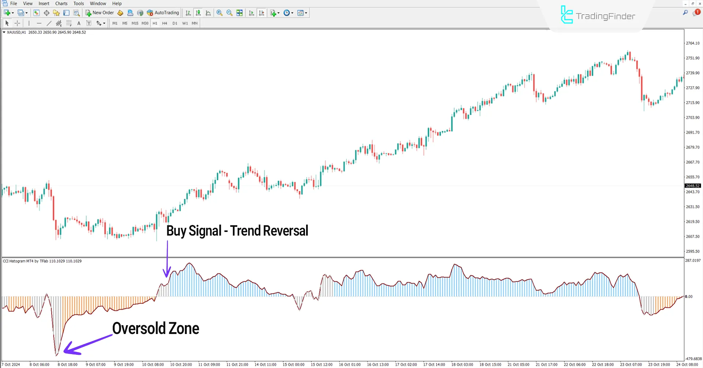703x368 pixels.
Task: Open the Tools menu
Action: tap(79, 4)
